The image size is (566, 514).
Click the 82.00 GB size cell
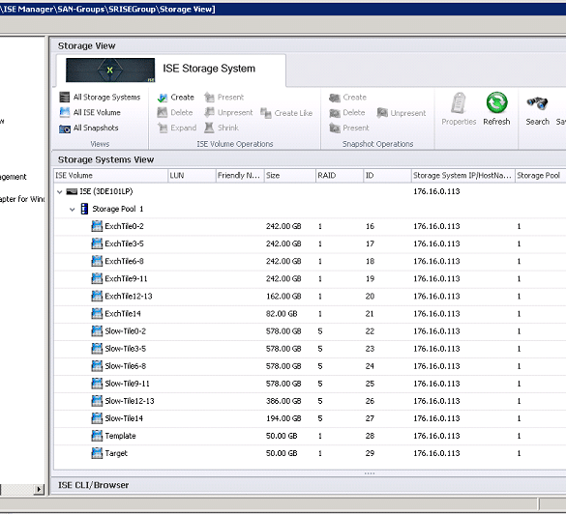point(282,314)
